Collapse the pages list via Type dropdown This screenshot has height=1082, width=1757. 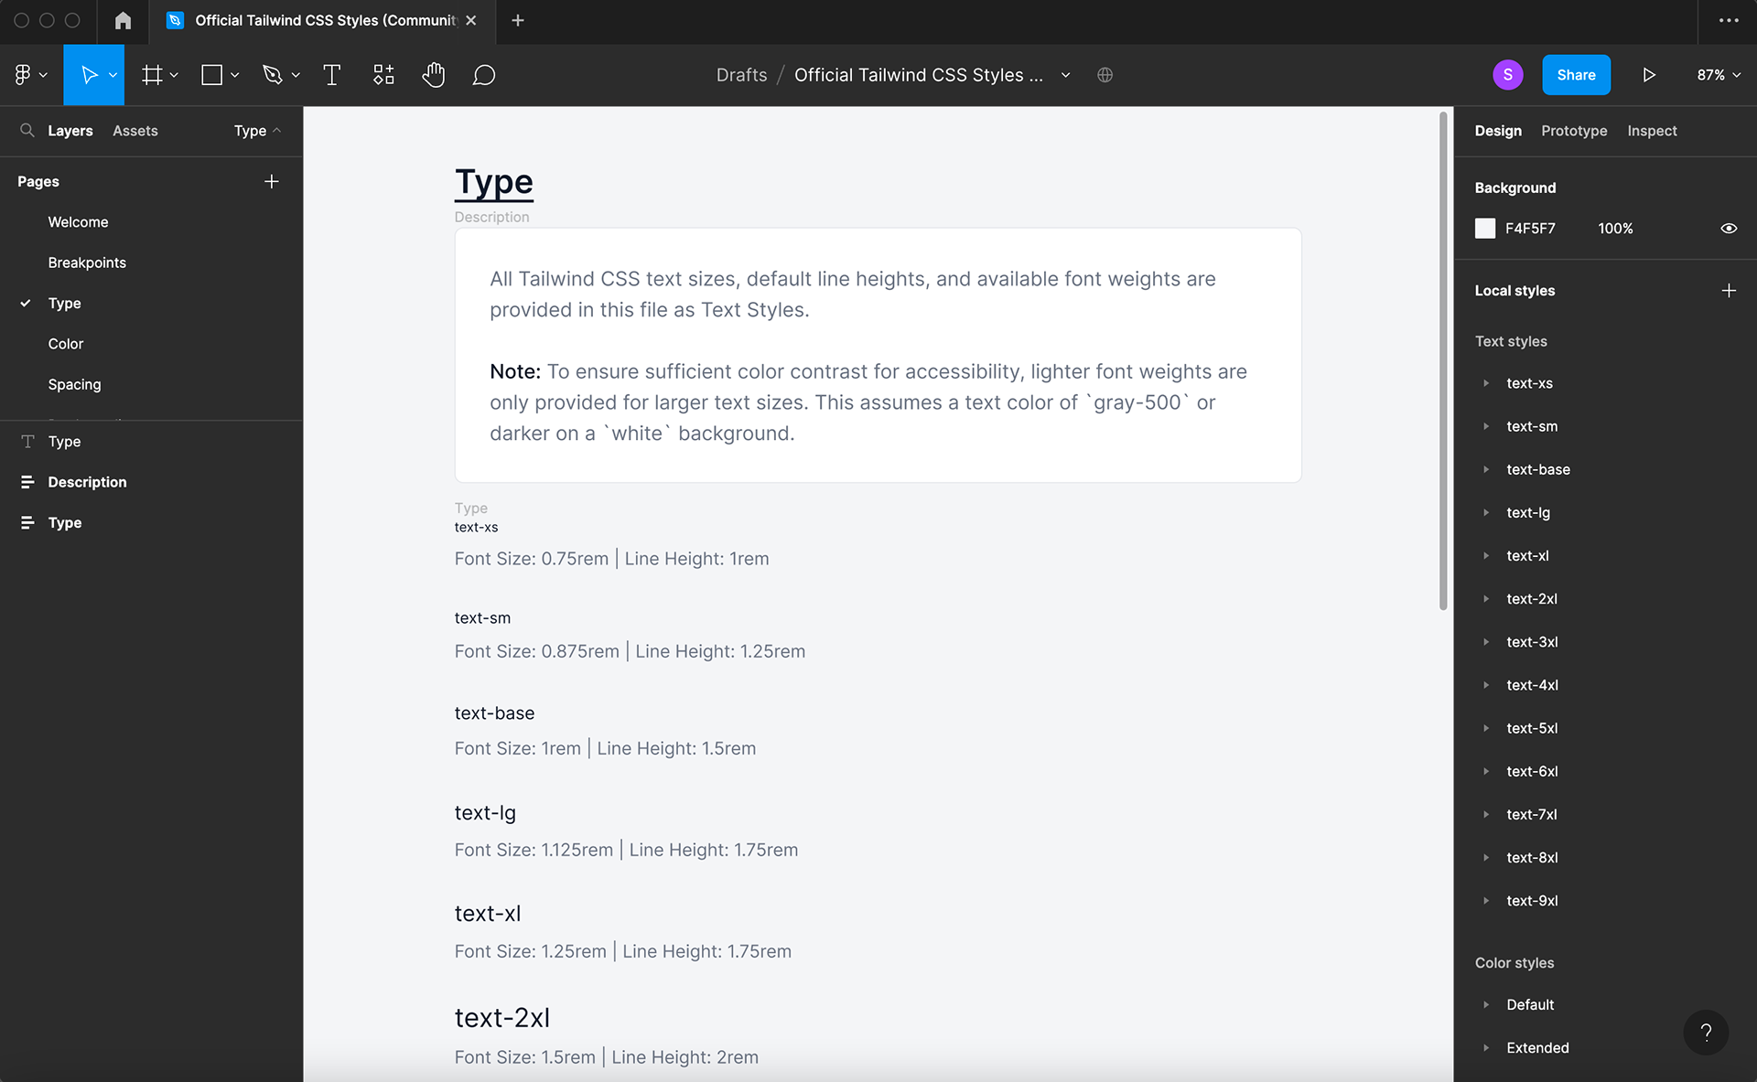[257, 131]
